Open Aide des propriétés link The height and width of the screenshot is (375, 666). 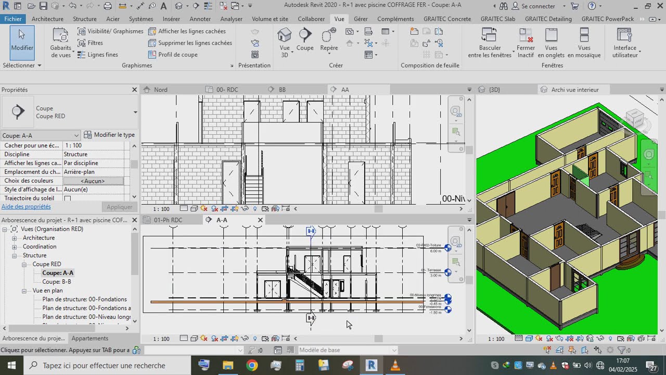[26, 207]
